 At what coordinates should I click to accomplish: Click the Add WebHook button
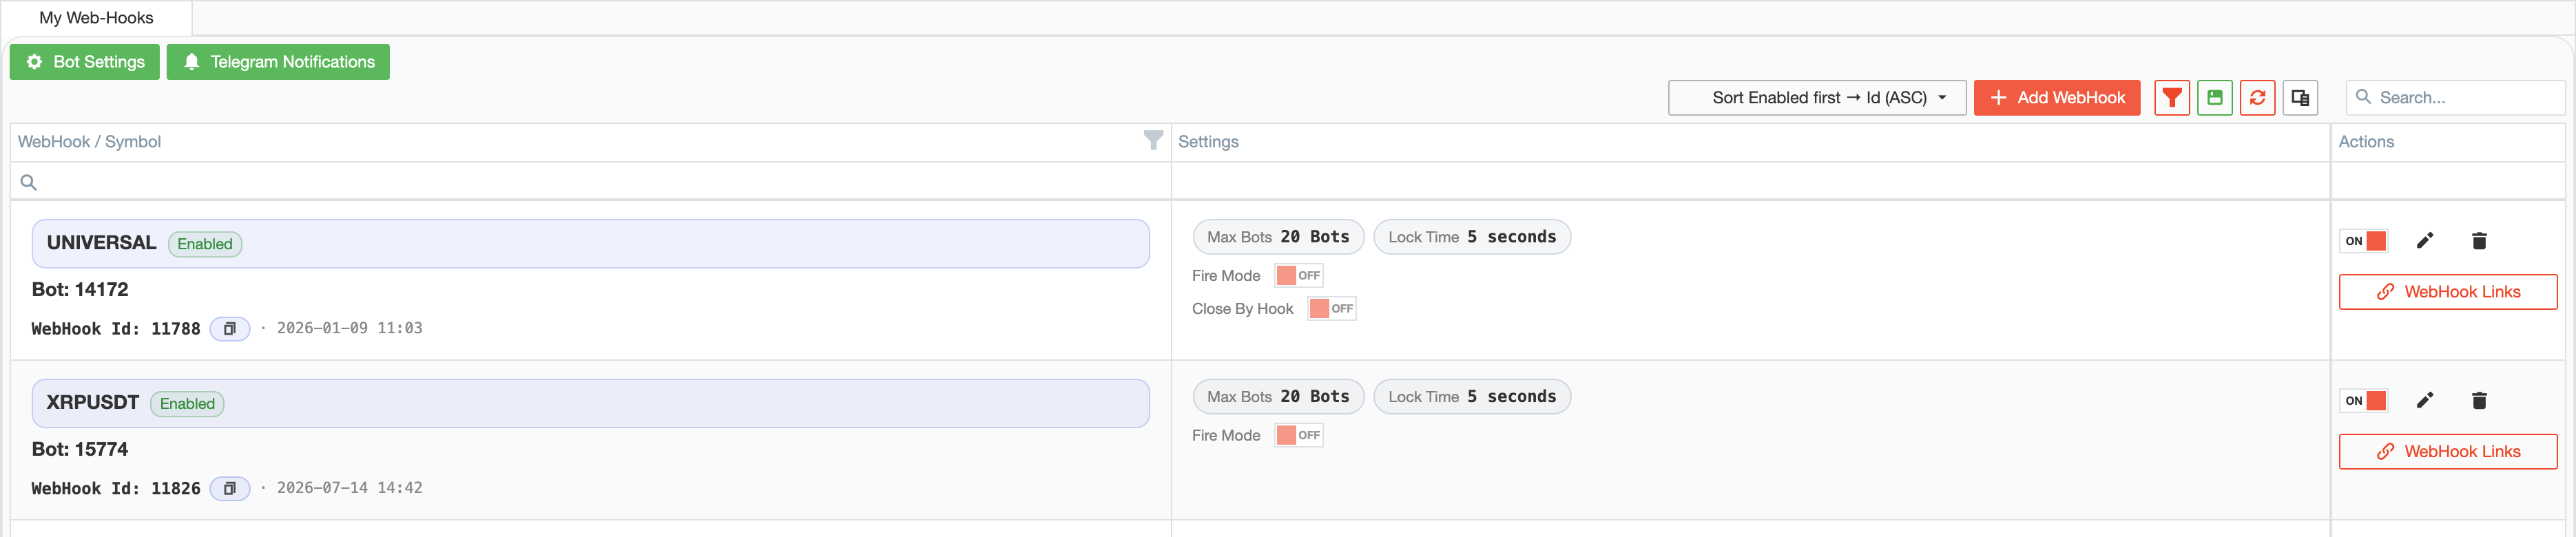click(x=2056, y=98)
